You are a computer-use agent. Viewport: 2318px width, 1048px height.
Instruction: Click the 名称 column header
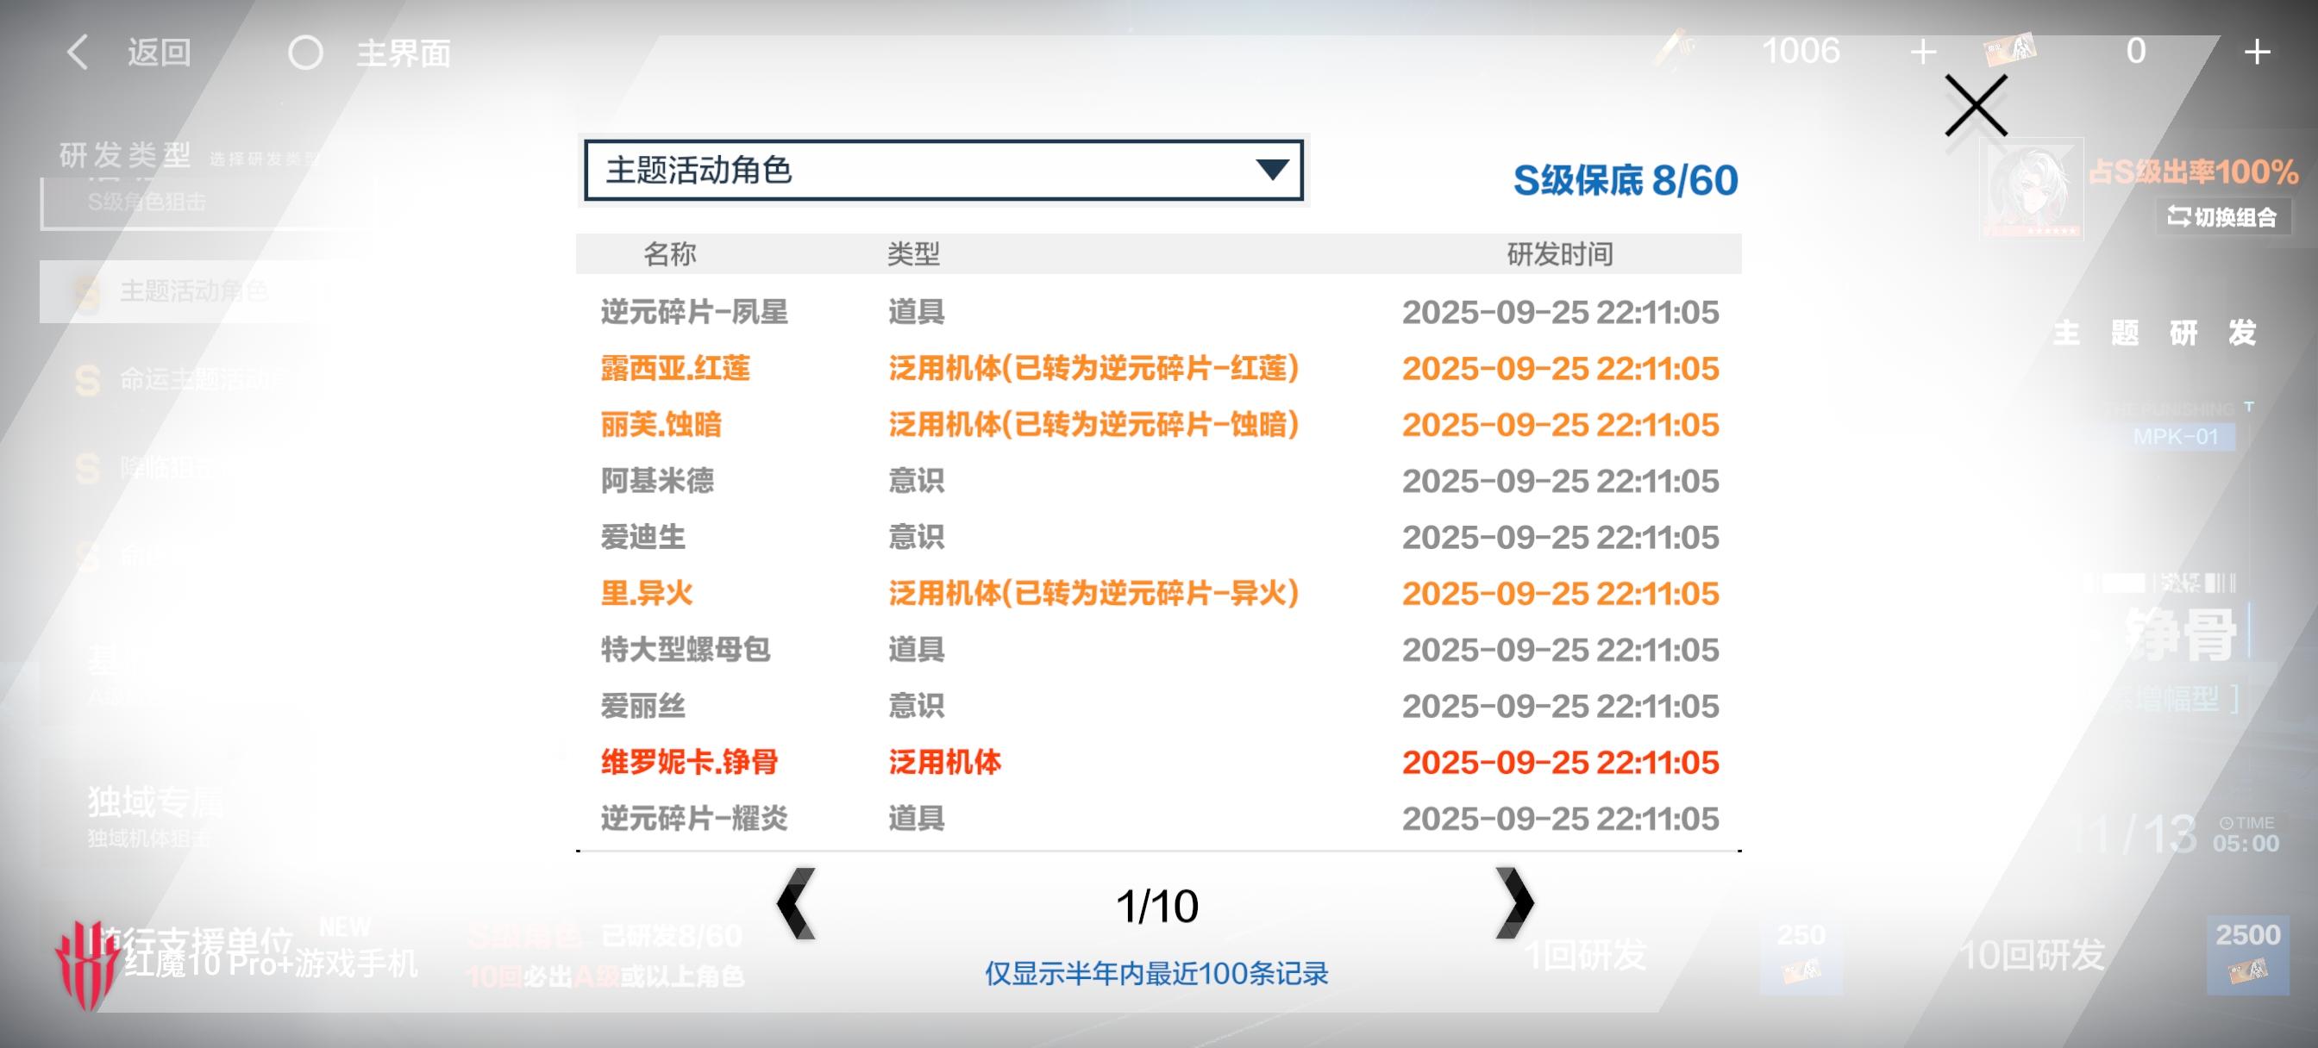point(669,253)
